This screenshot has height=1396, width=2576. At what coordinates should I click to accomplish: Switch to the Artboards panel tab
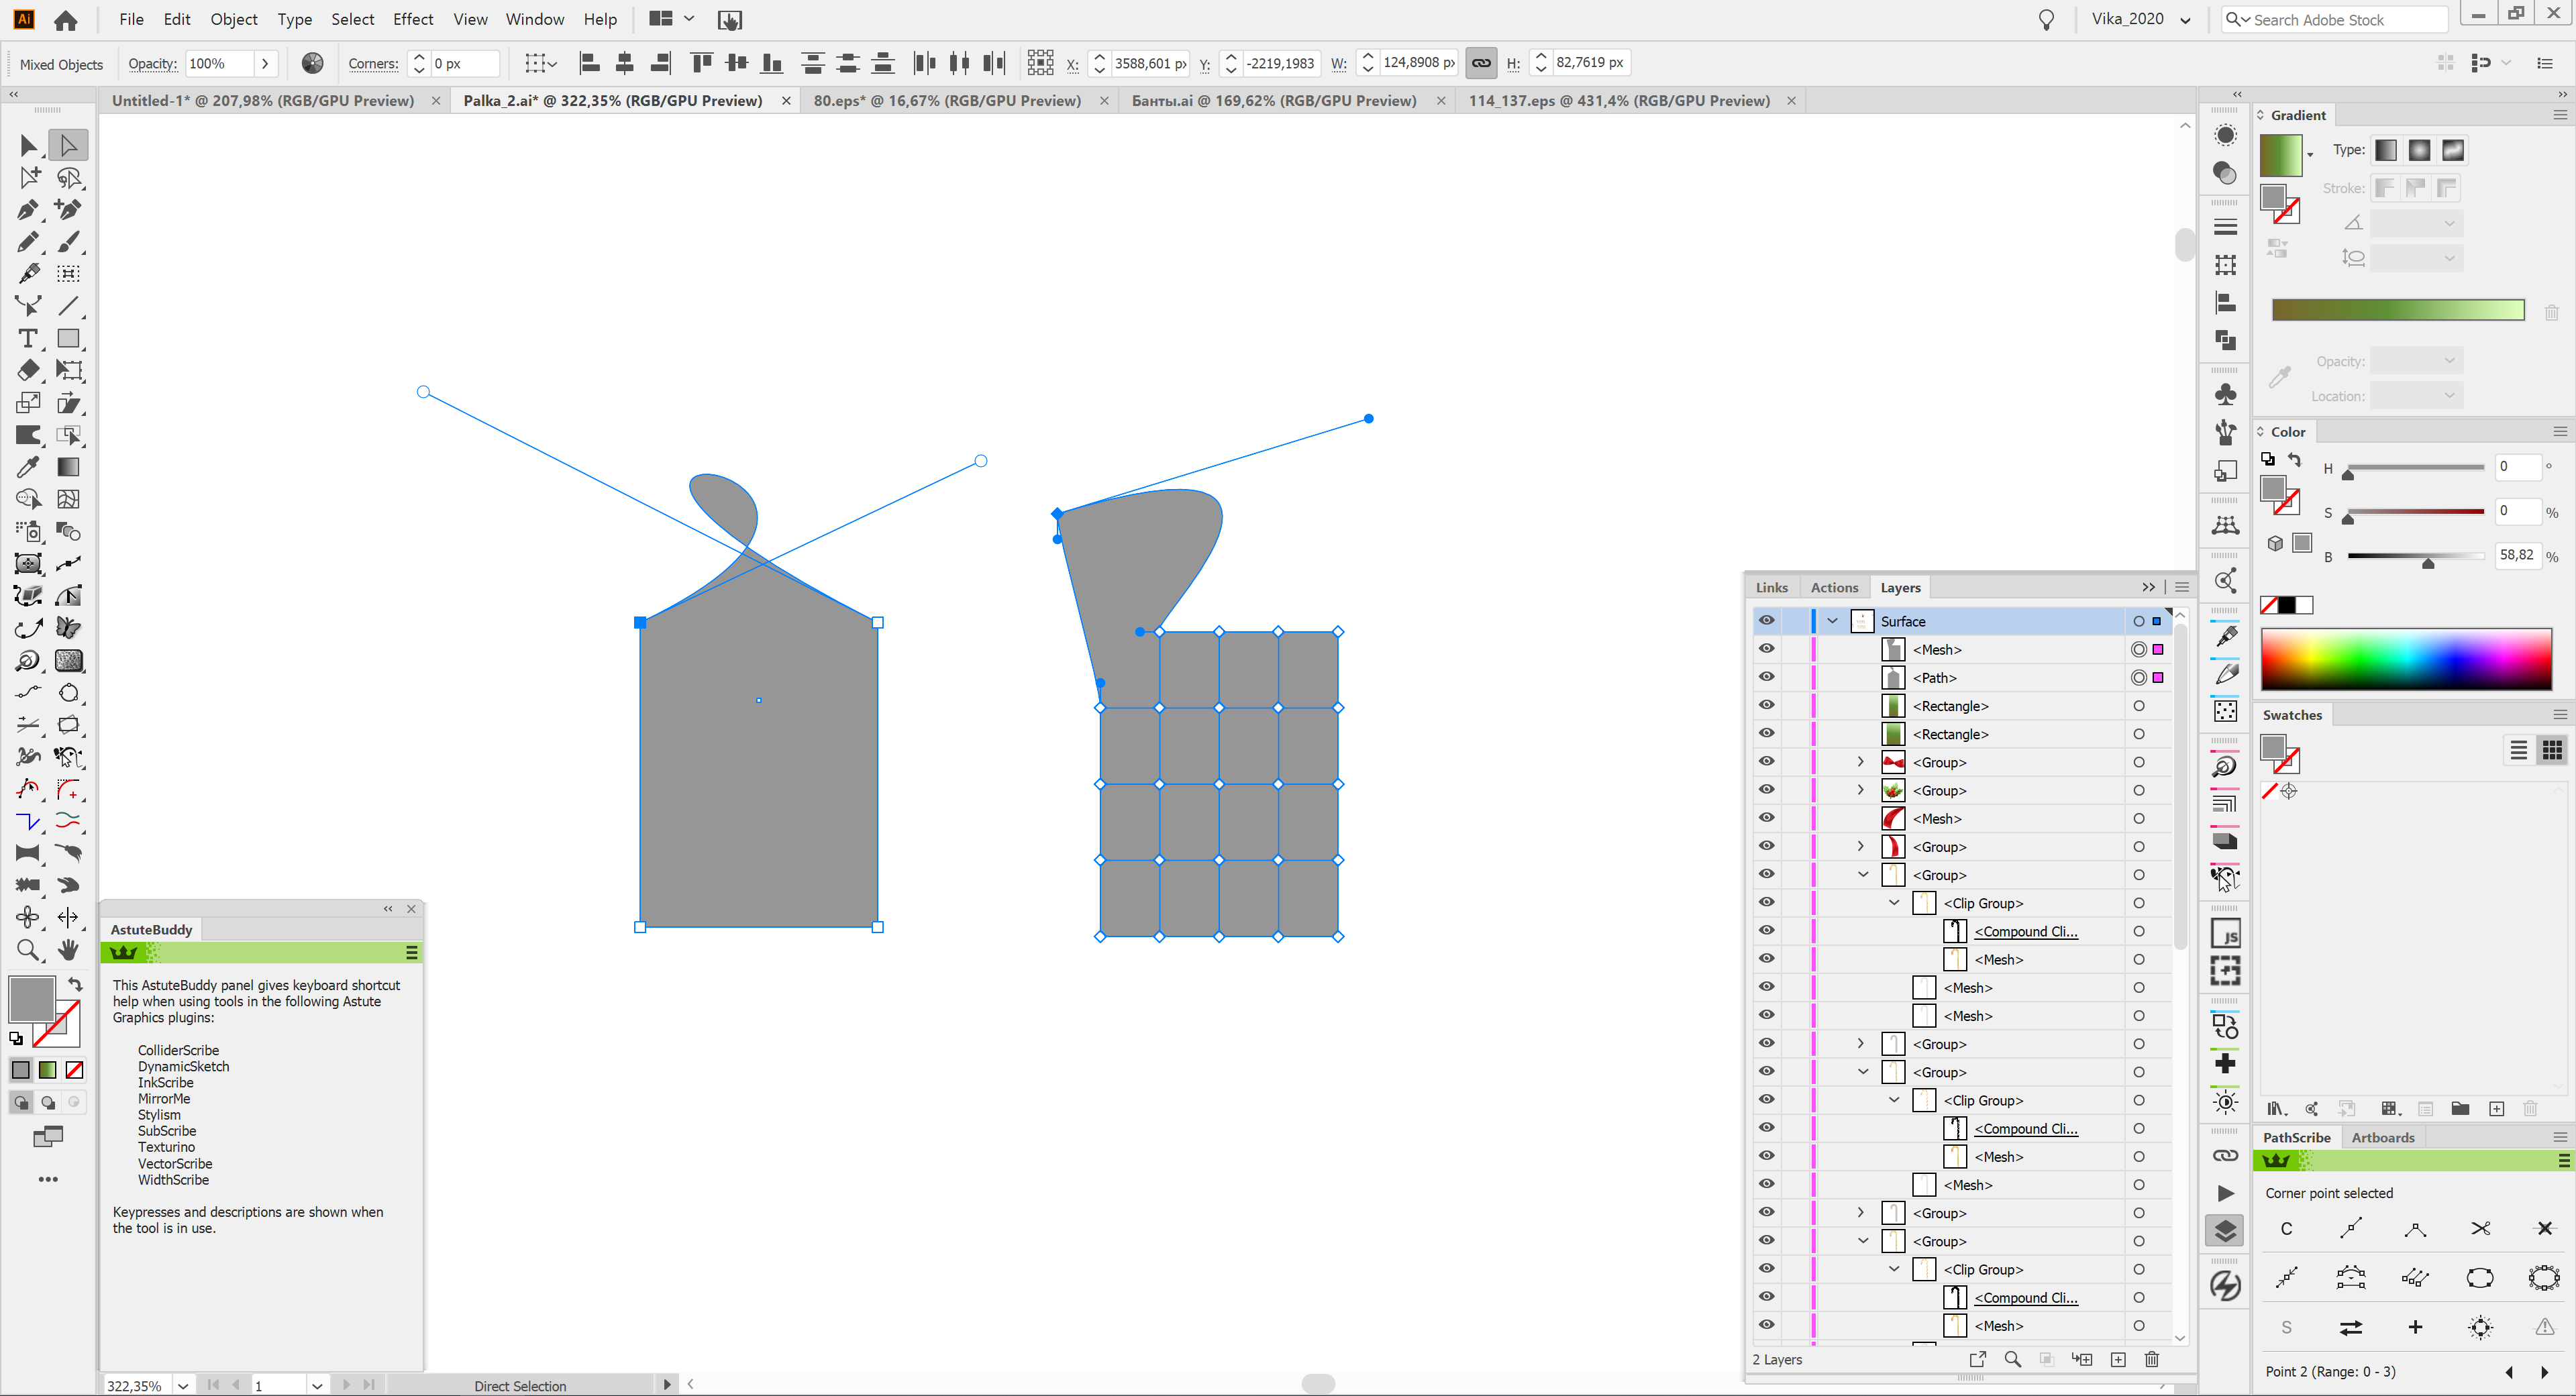point(2383,1137)
